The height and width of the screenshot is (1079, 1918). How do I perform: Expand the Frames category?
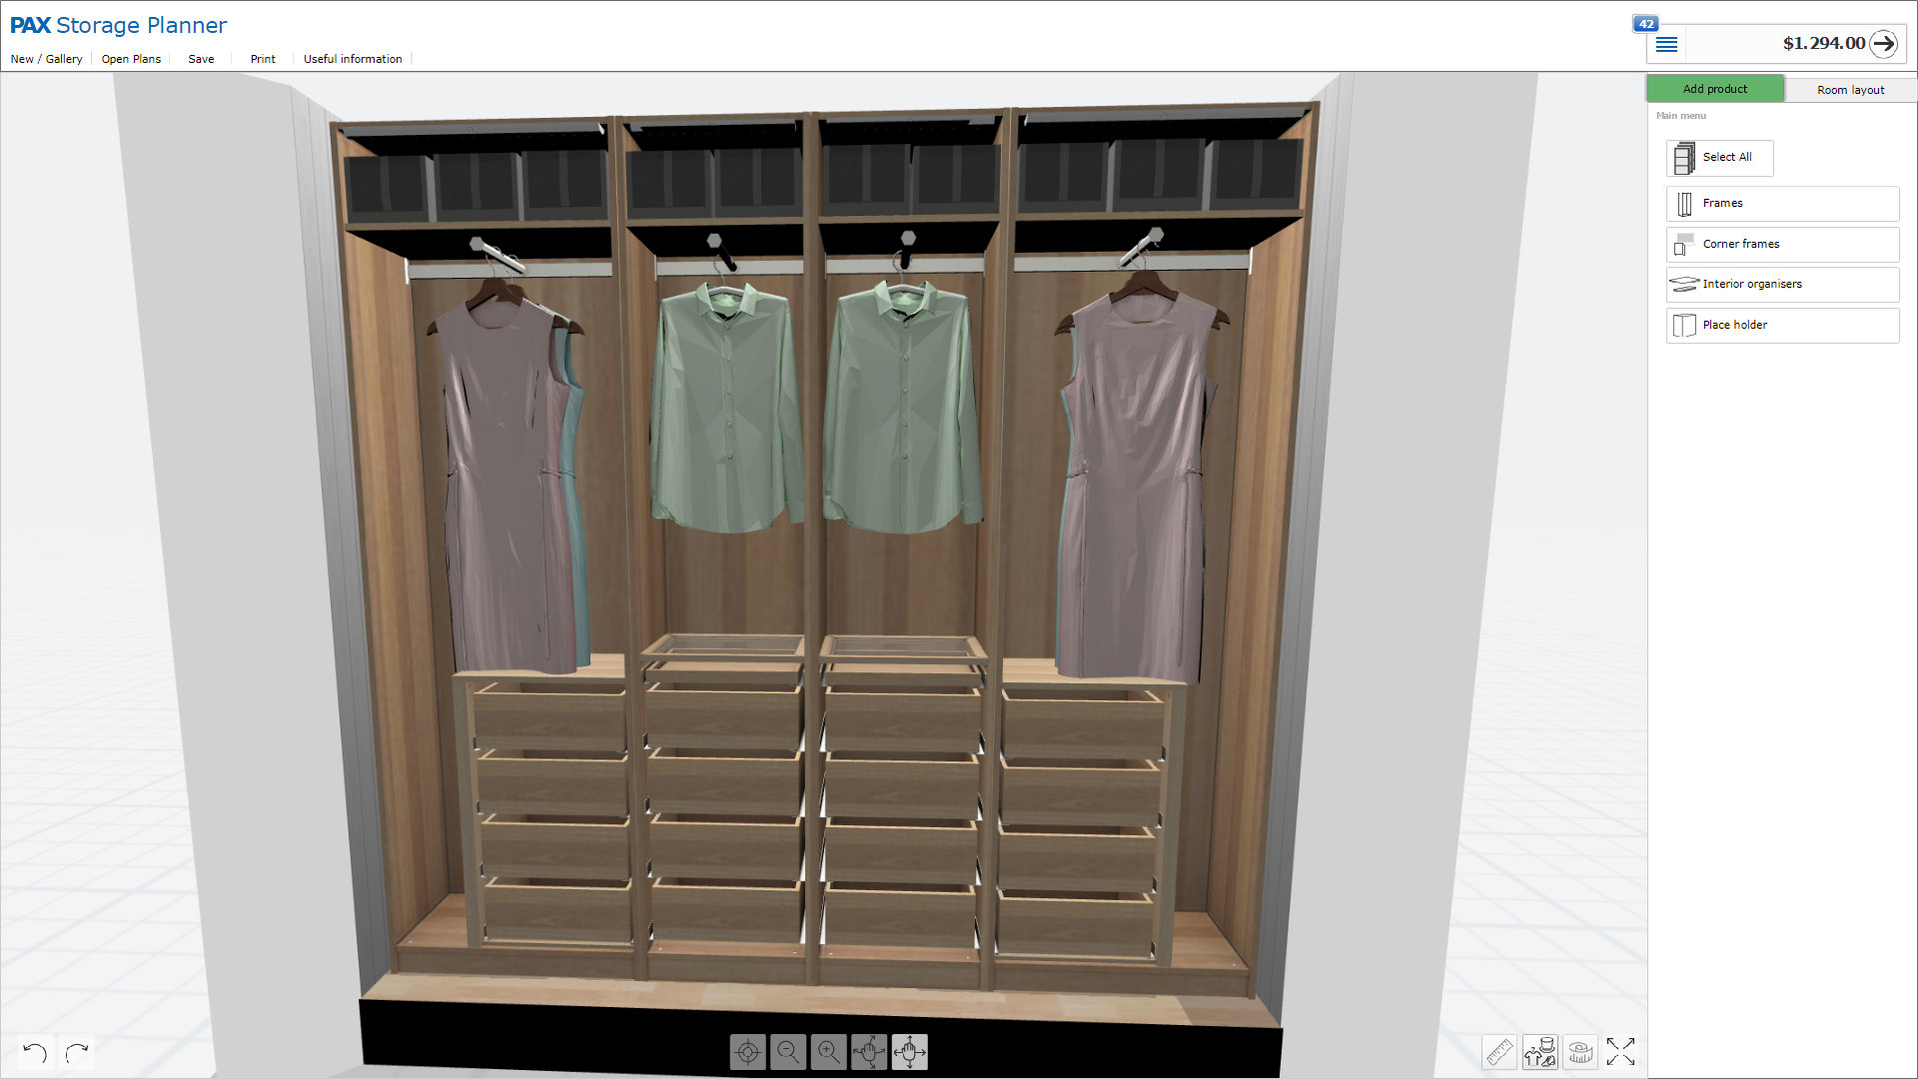(x=1782, y=204)
